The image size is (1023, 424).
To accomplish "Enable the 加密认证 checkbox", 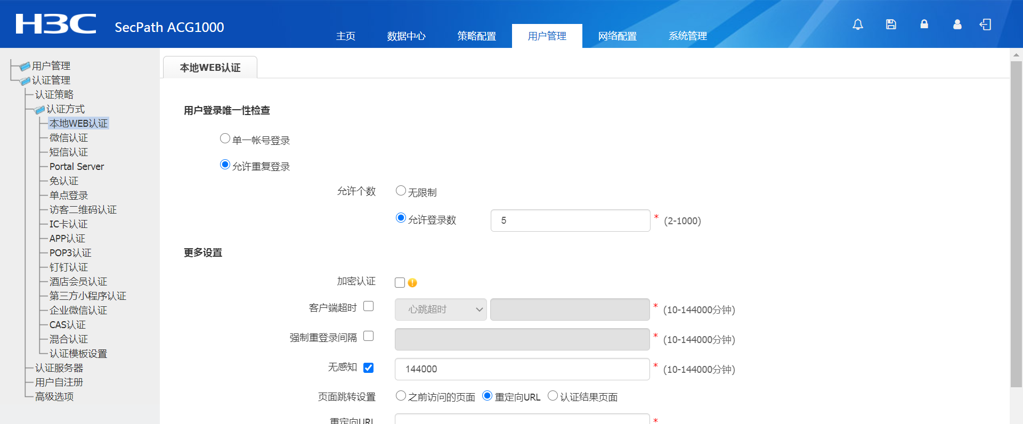I will (400, 282).
